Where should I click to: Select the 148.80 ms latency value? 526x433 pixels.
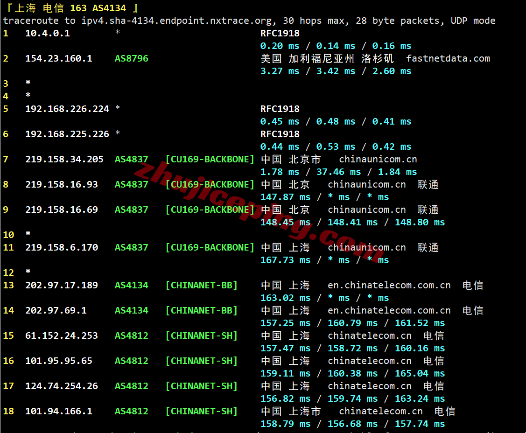tap(420, 222)
